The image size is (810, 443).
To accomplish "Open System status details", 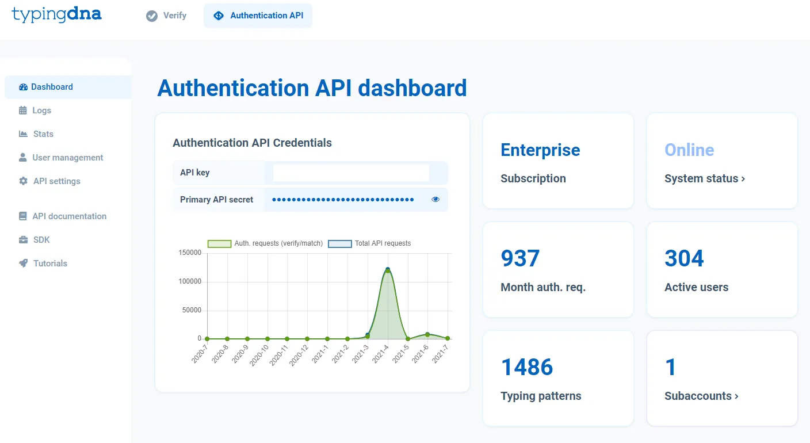I will coord(705,179).
